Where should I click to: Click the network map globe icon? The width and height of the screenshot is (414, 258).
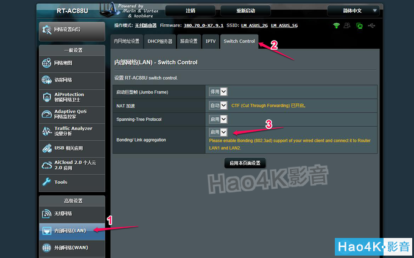(x=46, y=63)
